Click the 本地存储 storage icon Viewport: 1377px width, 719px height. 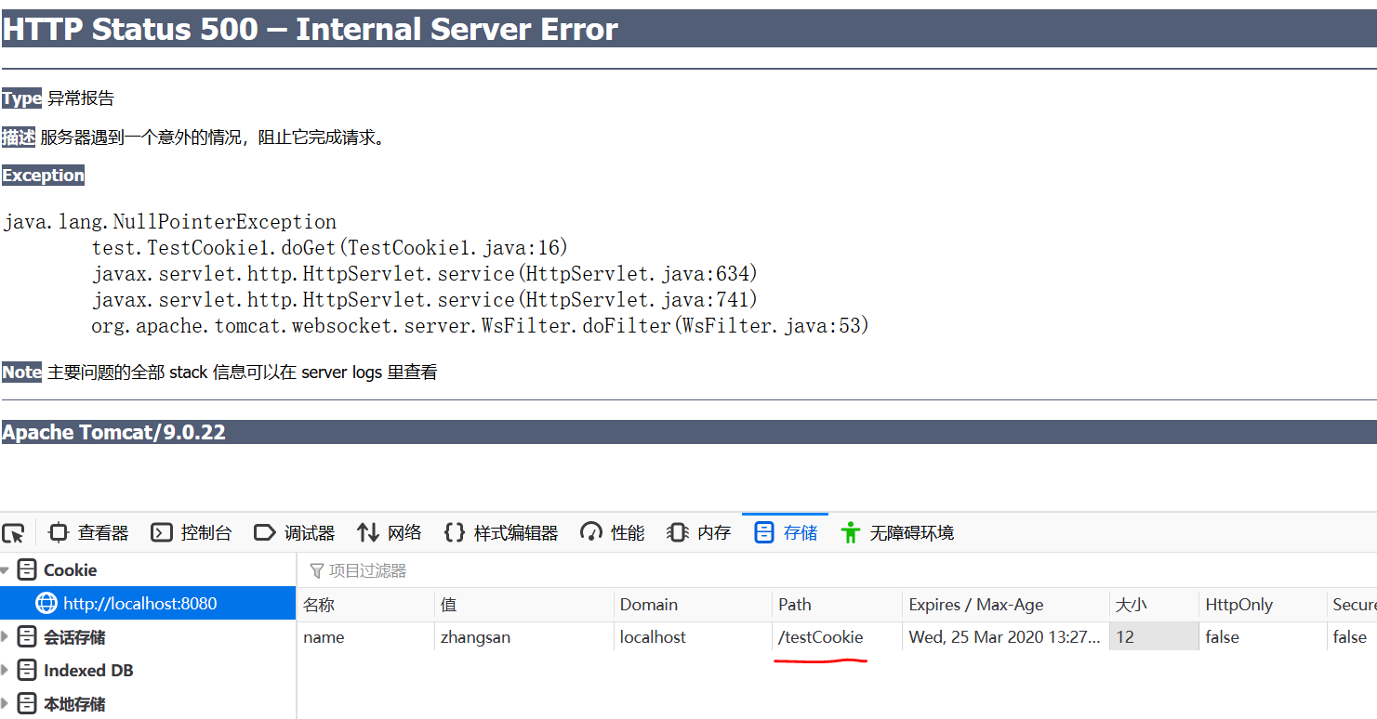click(x=28, y=704)
